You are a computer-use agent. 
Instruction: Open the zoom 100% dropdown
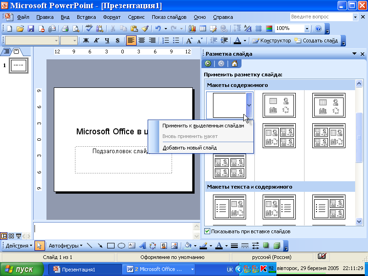point(307,29)
